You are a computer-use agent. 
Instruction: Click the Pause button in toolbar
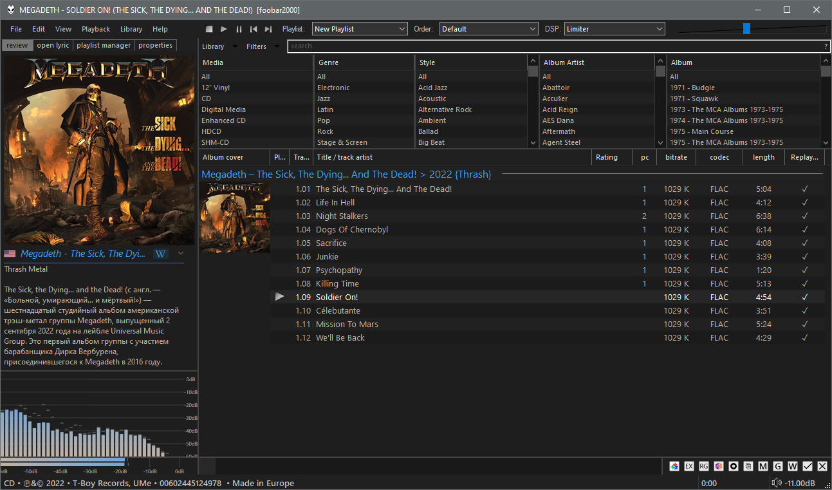click(239, 29)
